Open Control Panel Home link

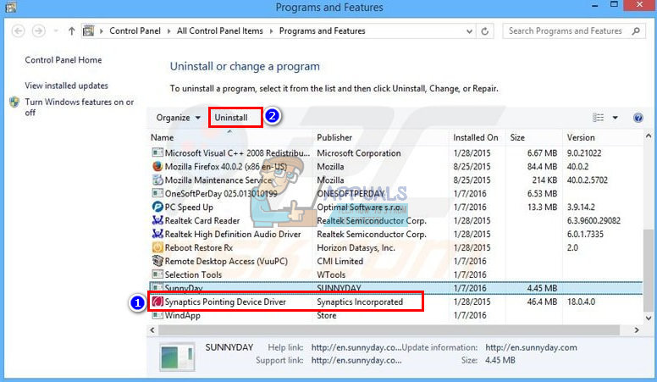point(63,60)
